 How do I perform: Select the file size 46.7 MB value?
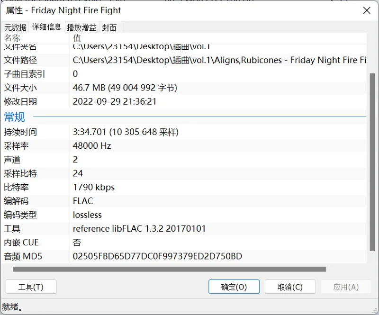coord(125,88)
